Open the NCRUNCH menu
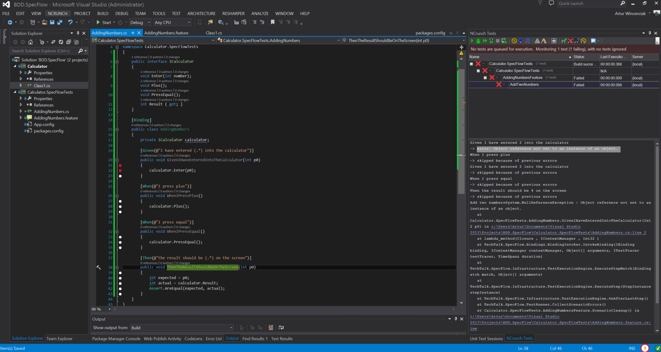This screenshot has height=352, width=661. click(x=58, y=13)
